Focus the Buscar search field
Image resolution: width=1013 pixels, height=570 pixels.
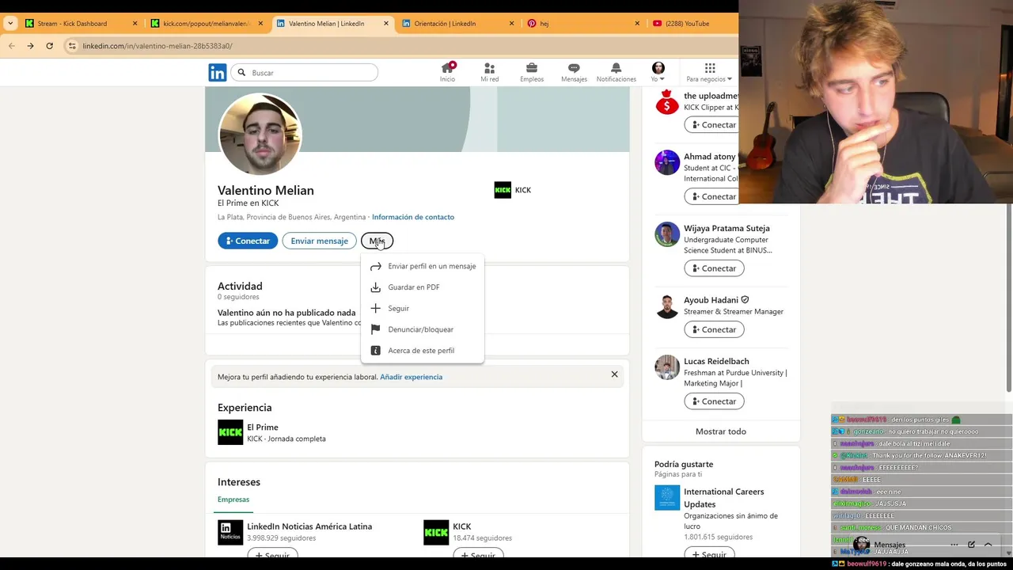pyautogui.click(x=305, y=73)
